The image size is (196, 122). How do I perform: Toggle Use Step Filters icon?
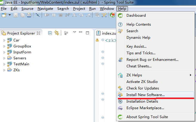[x=104, y=15]
